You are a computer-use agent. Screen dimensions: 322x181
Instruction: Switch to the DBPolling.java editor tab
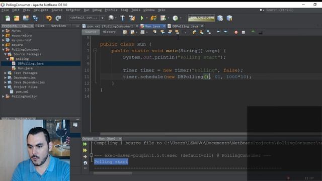click(x=185, y=26)
